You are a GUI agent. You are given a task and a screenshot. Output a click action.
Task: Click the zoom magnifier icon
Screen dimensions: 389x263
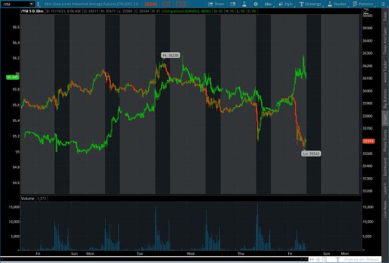pyautogui.click(x=324, y=259)
